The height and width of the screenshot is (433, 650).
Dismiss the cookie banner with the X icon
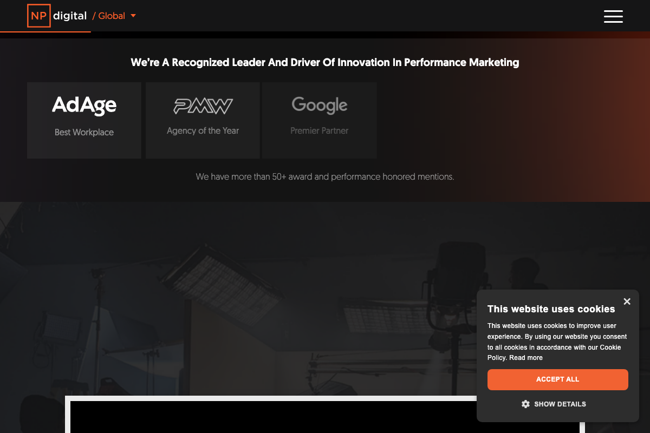tap(627, 301)
